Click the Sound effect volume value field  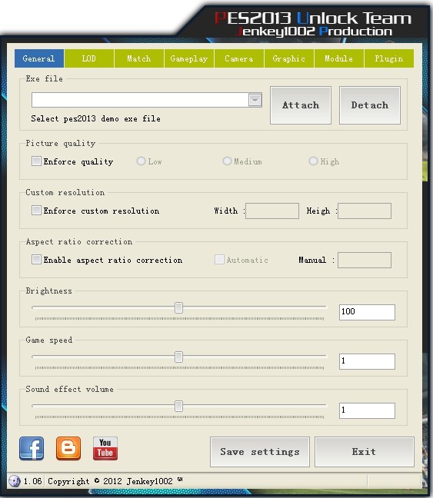(x=367, y=410)
